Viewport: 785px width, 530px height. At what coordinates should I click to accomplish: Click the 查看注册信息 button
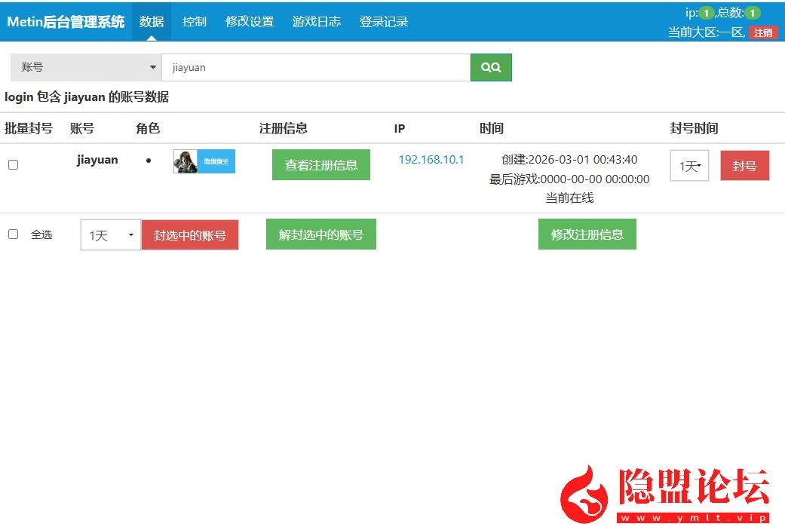click(x=321, y=165)
